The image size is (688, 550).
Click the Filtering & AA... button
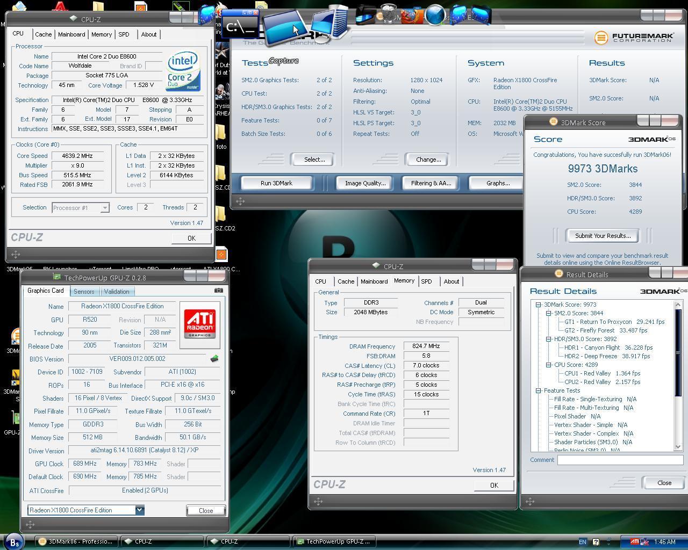[431, 183]
